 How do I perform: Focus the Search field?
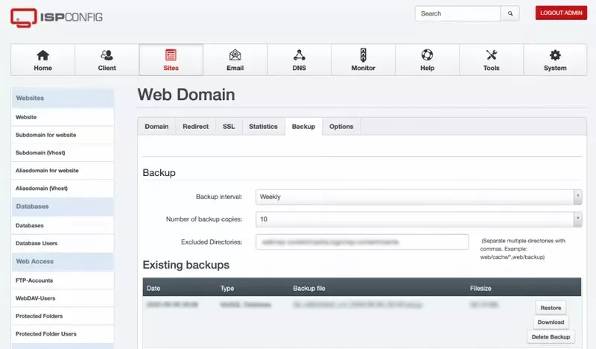[457, 13]
